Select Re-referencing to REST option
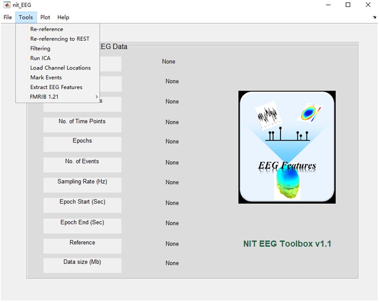The image size is (379, 302). [57, 39]
